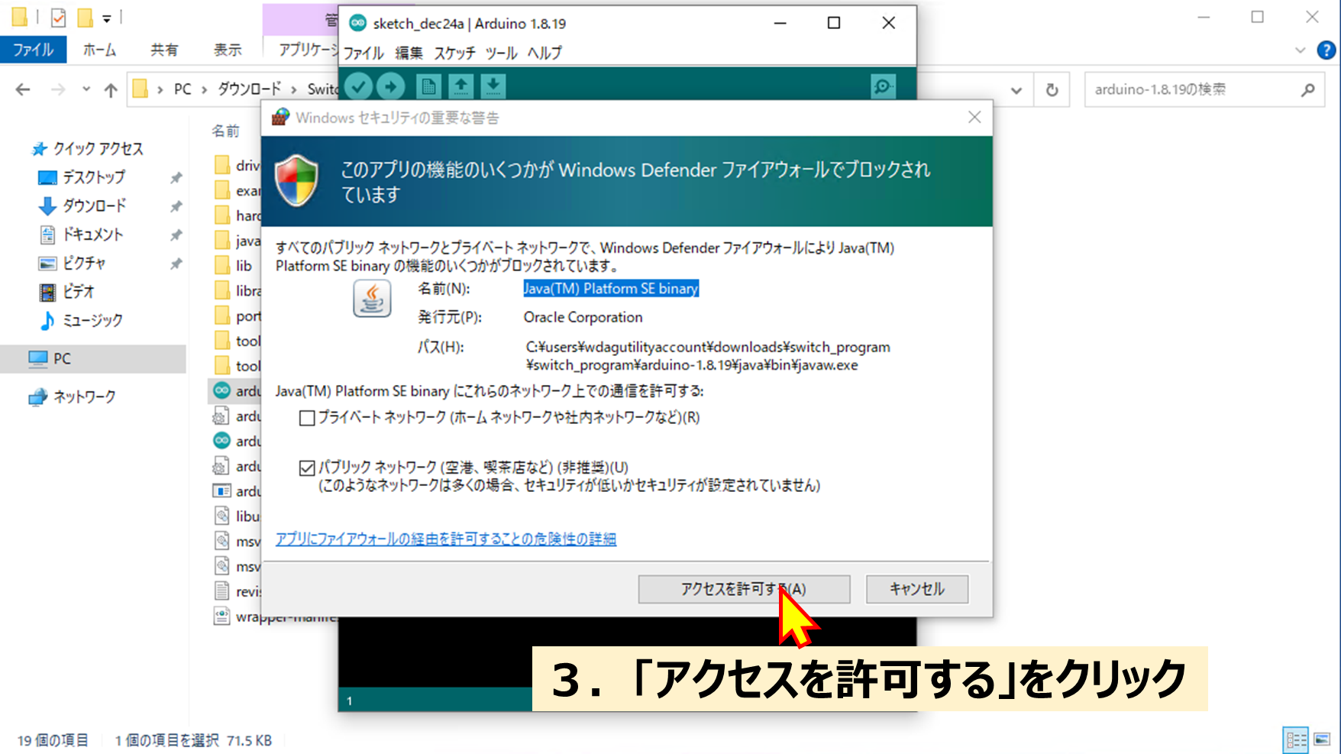Screen dimensions: 1341x754
Task: Click the 71.5 KB selection status text
Action: click(249, 740)
